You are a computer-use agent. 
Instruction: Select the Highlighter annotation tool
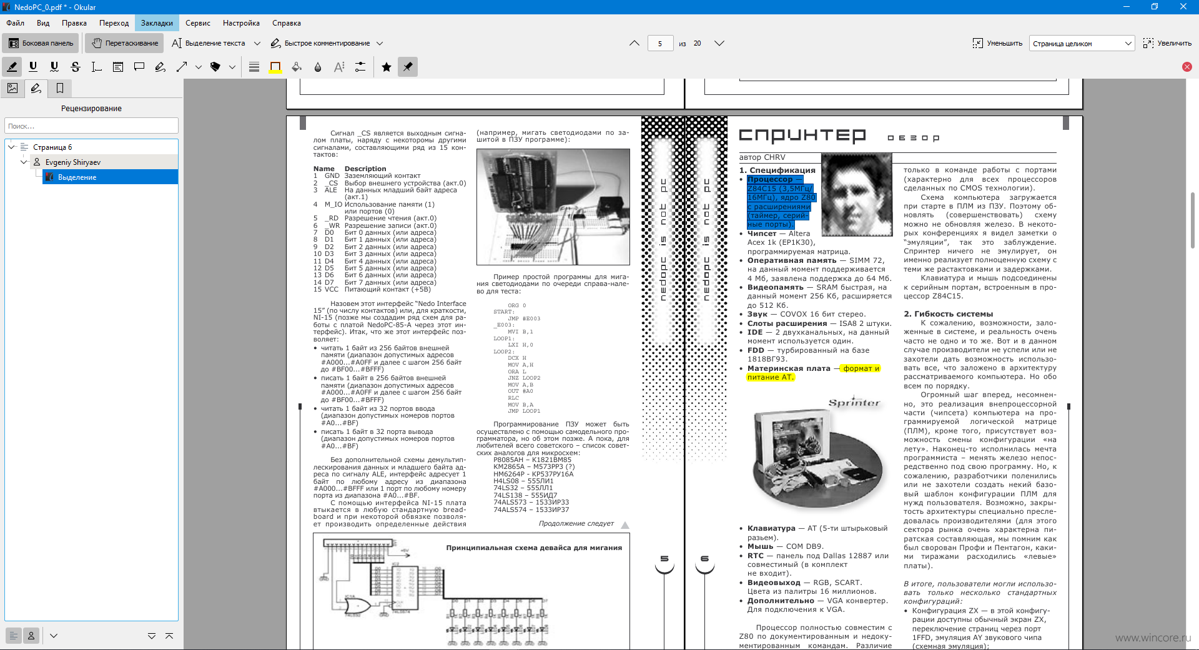pyautogui.click(x=12, y=67)
